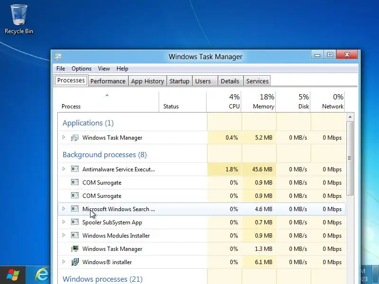Open the File menu

[x=61, y=69]
